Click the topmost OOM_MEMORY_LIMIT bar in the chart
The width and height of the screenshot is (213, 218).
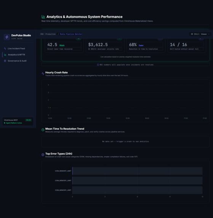(x=137, y=171)
